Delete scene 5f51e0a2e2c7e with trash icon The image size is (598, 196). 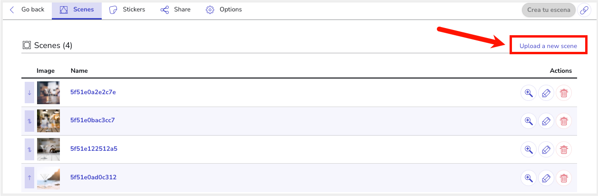pyautogui.click(x=564, y=93)
